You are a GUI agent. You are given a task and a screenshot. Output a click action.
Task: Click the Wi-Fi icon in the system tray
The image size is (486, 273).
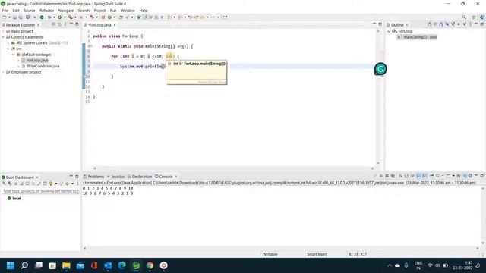(x=431, y=265)
